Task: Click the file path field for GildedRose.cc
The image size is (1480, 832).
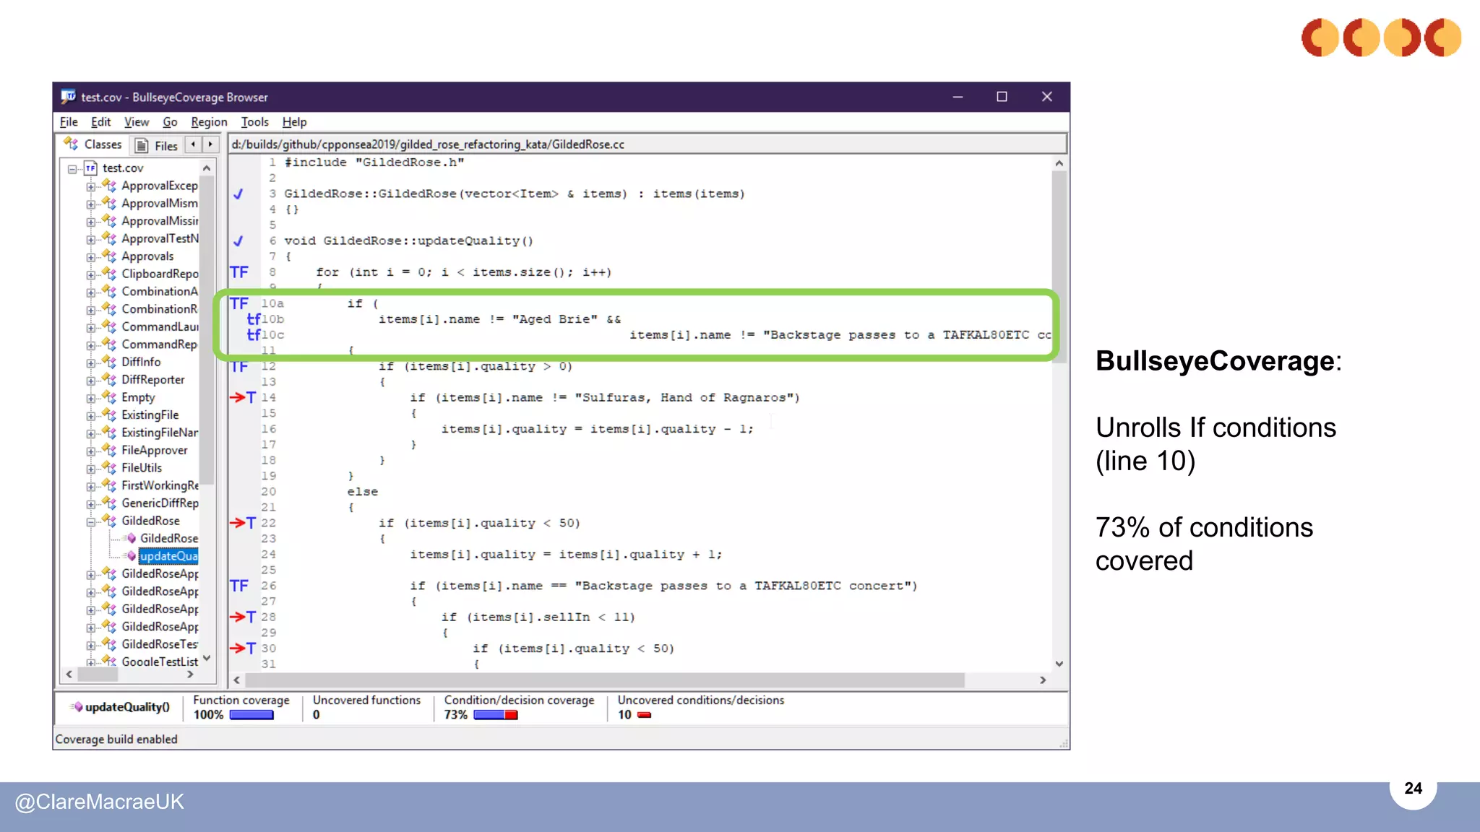Action: pyautogui.click(x=647, y=144)
